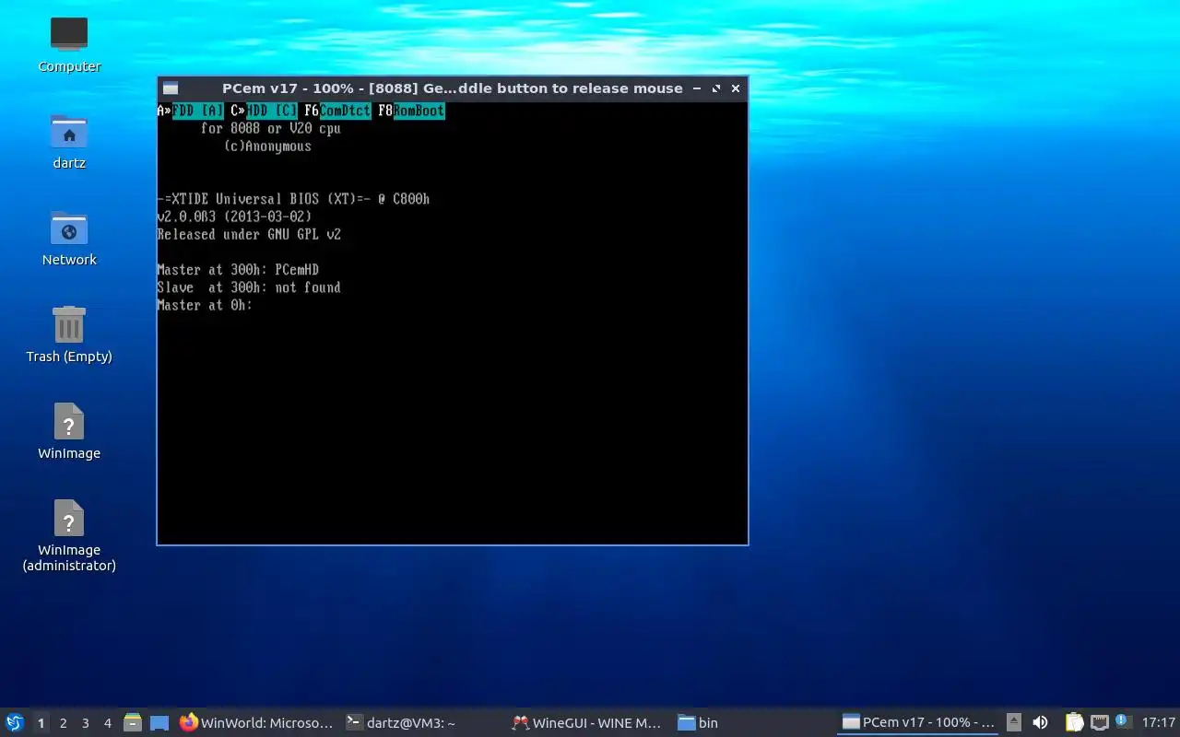Click '(c)Anonymous' text in emulator

pyautogui.click(x=267, y=146)
